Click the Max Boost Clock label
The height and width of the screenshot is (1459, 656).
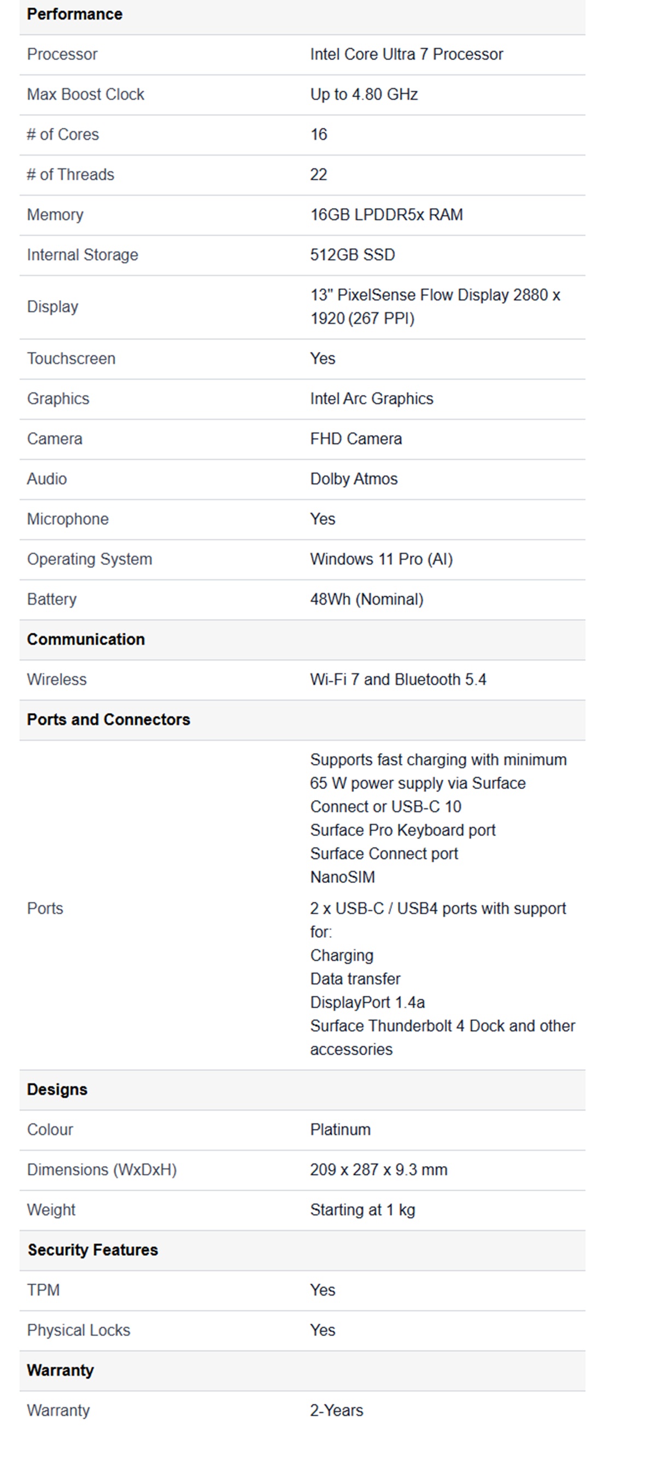click(x=85, y=95)
